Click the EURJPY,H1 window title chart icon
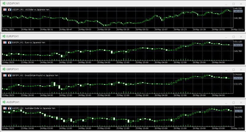This screenshot has width=246, height=132. (x=4, y=36)
